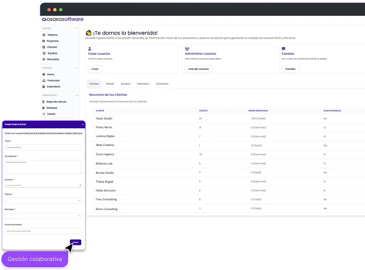The width and height of the screenshot is (365, 270).
Task: Switch to the Mercados tab
Action: pos(143,84)
